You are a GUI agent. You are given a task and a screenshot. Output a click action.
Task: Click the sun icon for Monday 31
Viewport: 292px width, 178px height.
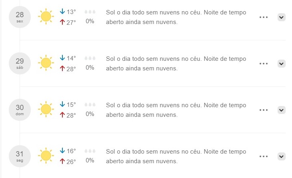coord(46,156)
